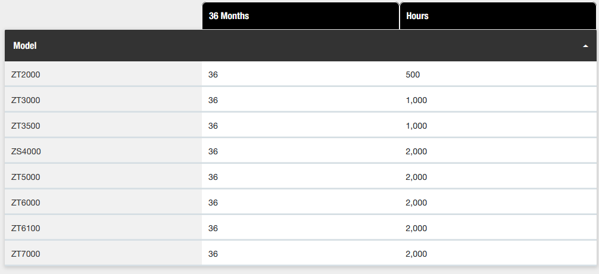Click the Model column header label

coord(25,45)
